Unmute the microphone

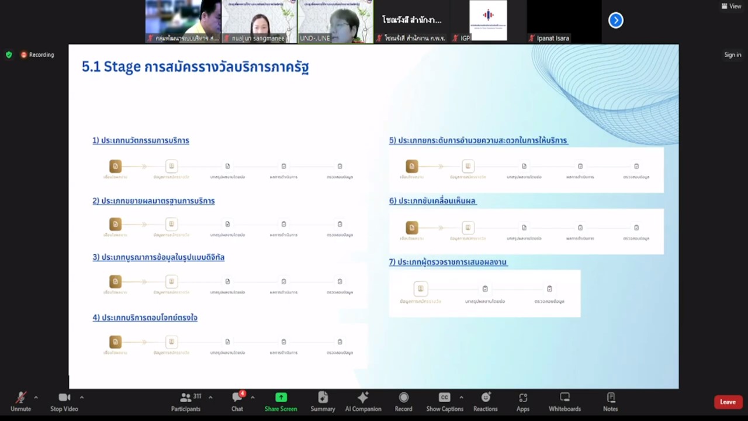point(20,401)
